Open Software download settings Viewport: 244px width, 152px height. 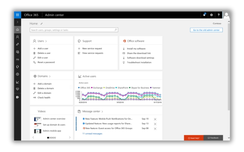[141, 58]
